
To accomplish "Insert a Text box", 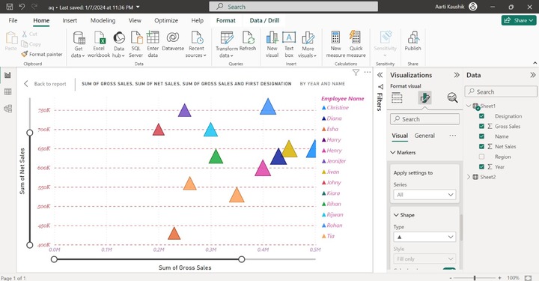I will pyautogui.click(x=289, y=45).
